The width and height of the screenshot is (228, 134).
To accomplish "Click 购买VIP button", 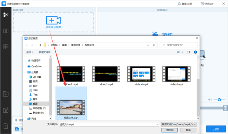I will pos(207,4).
